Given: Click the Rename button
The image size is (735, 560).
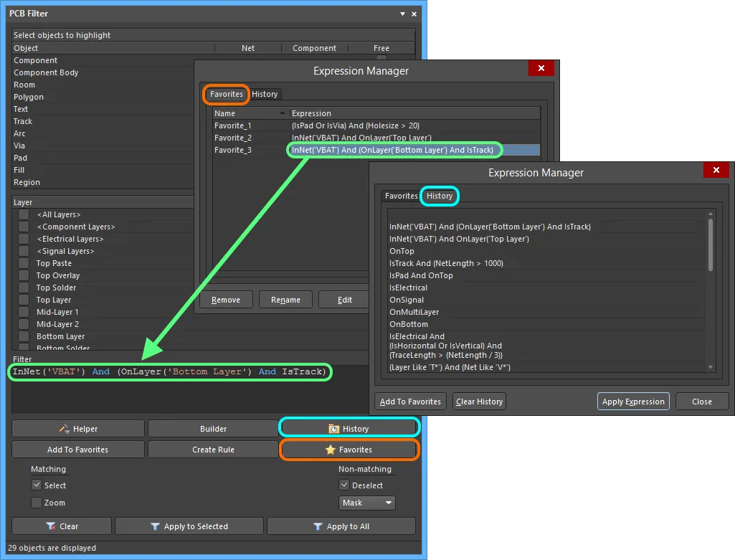Looking at the screenshot, I should coord(285,300).
